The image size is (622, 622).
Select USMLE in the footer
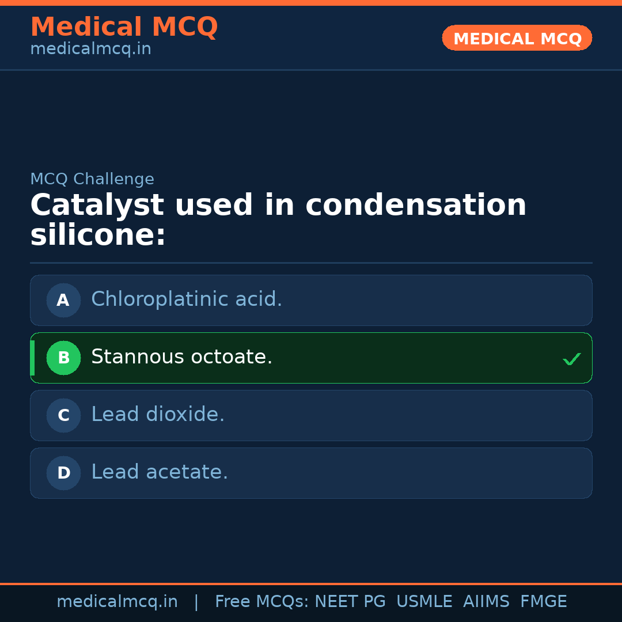(x=424, y=602)
